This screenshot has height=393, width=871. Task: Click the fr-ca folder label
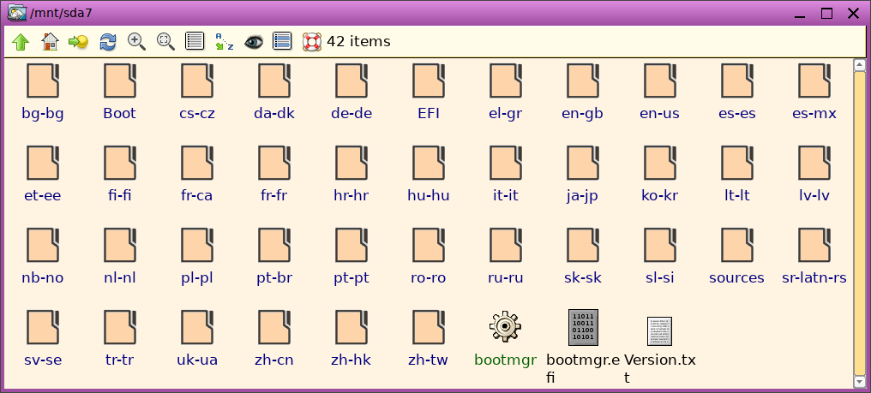coord(196,196)
